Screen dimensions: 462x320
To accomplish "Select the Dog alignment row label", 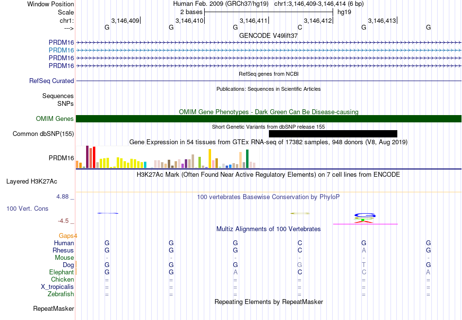I will tap(68, 265).
